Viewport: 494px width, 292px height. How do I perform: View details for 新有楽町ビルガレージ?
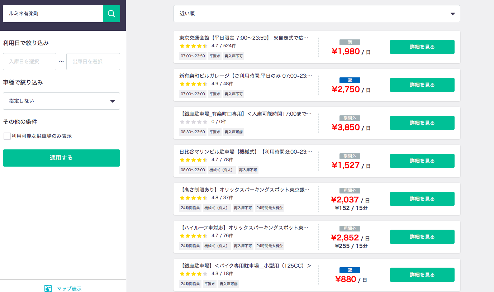click(422, 85)
